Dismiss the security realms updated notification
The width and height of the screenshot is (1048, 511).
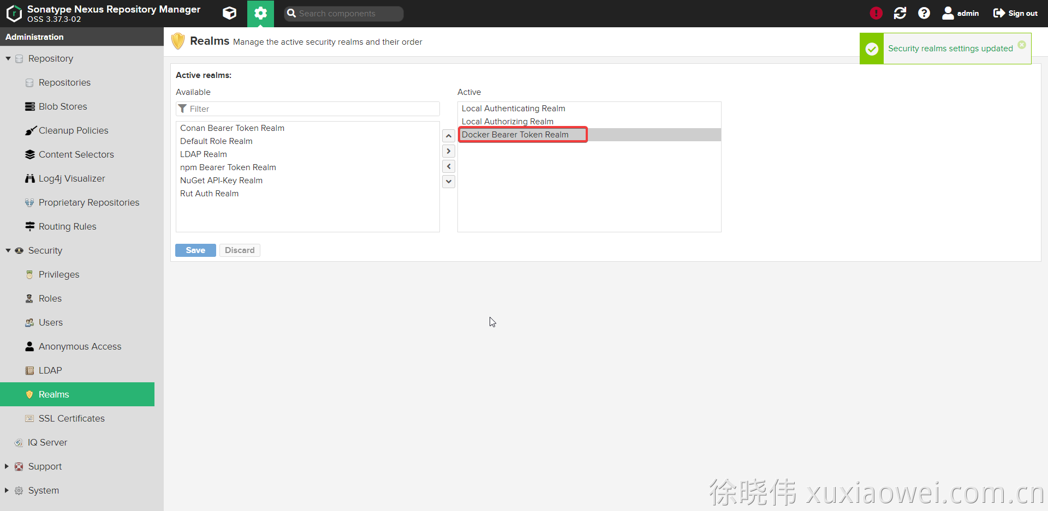click(1022, 45)
